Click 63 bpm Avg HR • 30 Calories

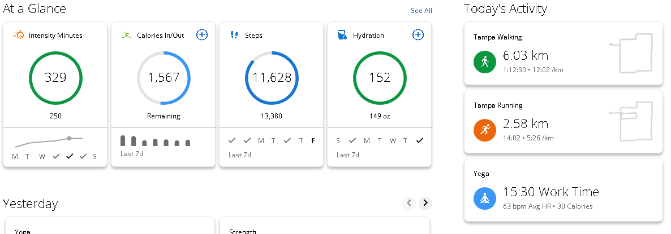[x=548, y=206]
